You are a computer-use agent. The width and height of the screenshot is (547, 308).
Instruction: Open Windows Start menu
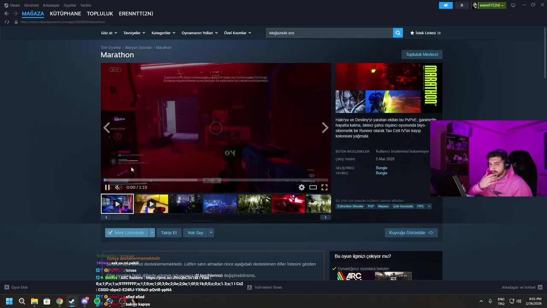click(9, 301)
